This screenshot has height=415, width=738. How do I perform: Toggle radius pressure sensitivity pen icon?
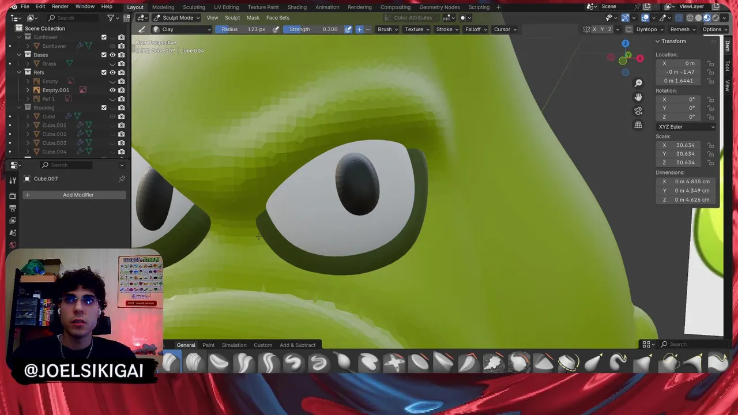[x=276, y=29]
